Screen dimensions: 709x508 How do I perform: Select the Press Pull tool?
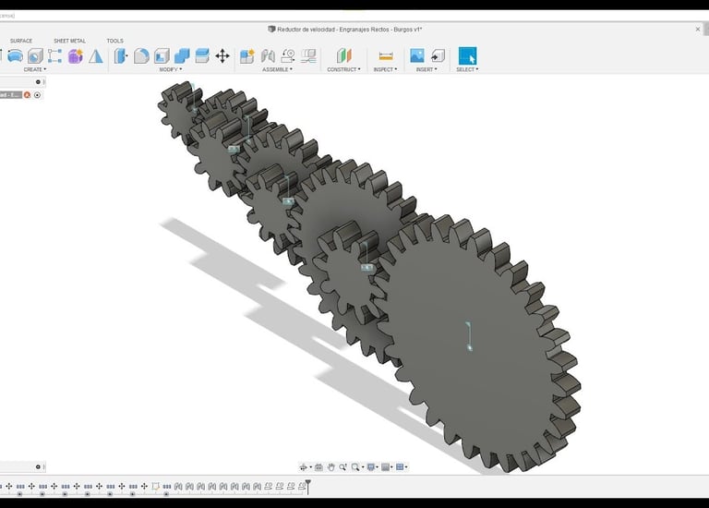click(121, 56)
